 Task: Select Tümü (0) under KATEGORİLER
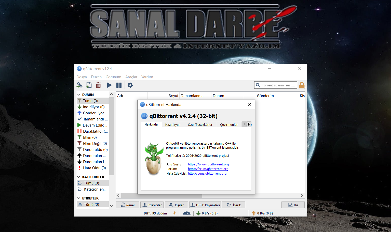(x=93, y=183)
